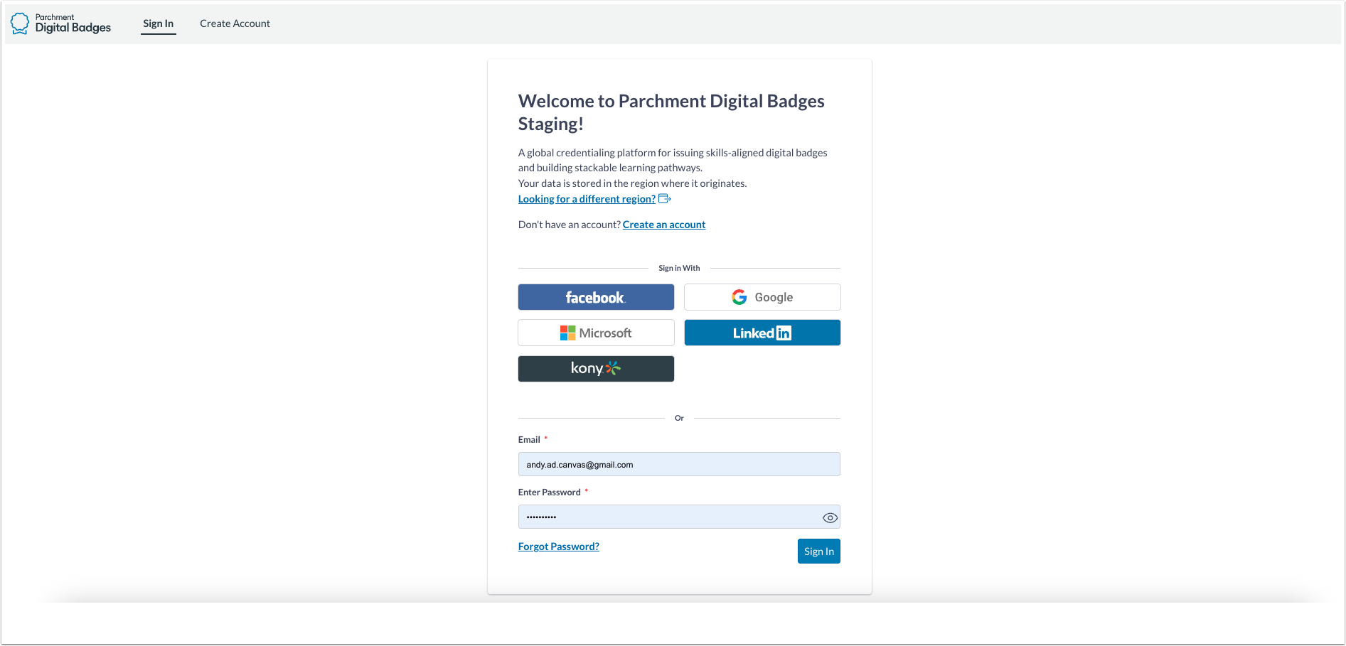Image resolution: width=1346 pixels, height=646 pixels.
Task: Focus the Enter Password field
Action: 668,517
